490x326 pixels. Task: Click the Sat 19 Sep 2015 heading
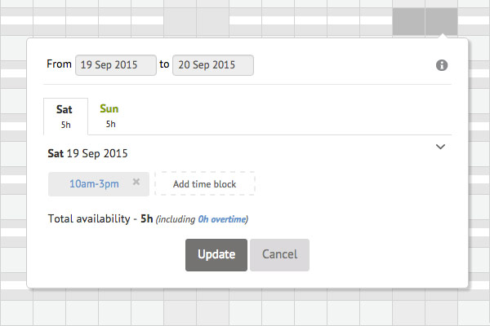point(87,153)
